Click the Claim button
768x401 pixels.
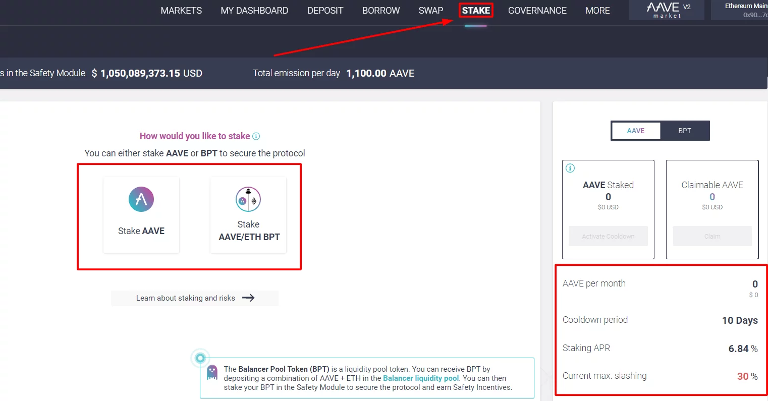pyautogui.click(x=712, y=236)
